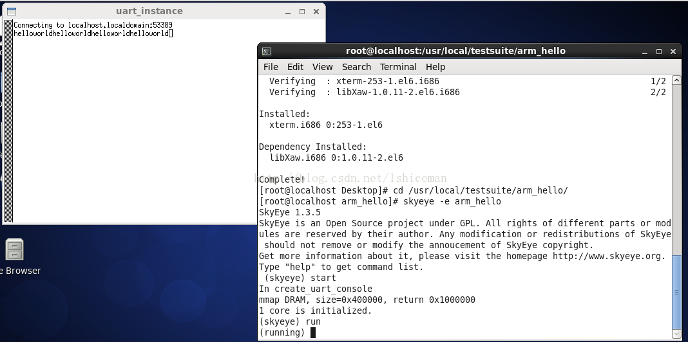Open the File menu in terminal
This screenshot has height=342, width=688.
coord(271,67)
